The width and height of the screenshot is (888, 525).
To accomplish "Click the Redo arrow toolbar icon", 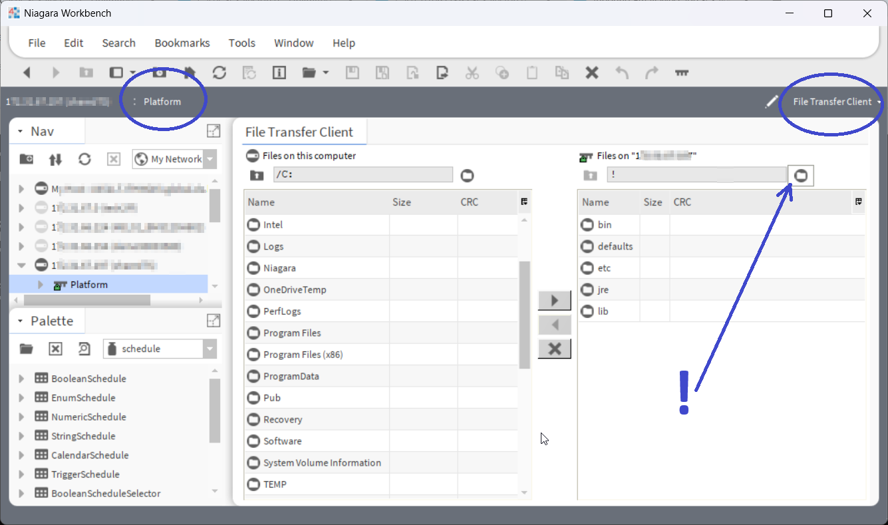I will (x=652, y=73).
